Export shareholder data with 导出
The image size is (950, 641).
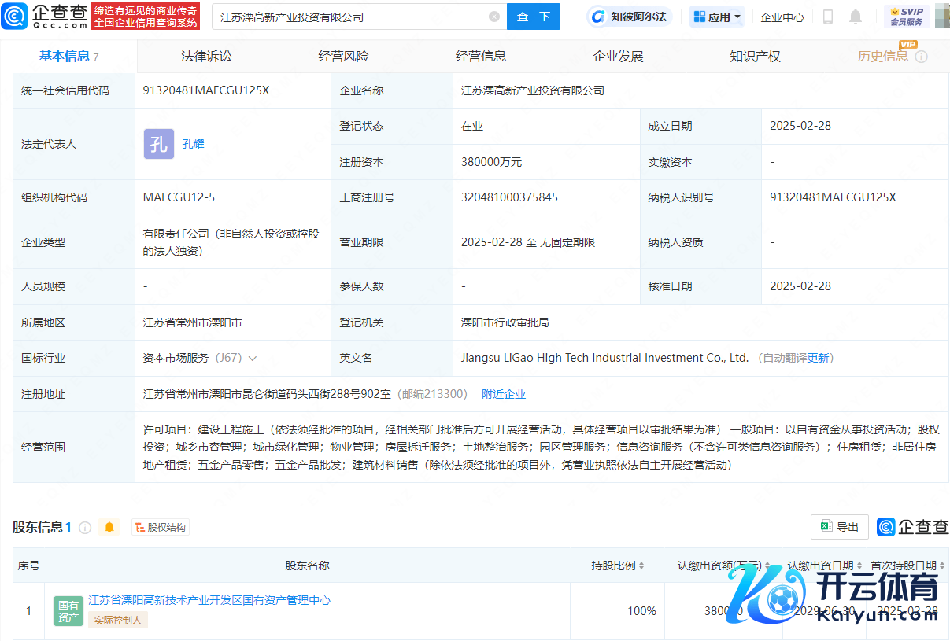point(839,527)
